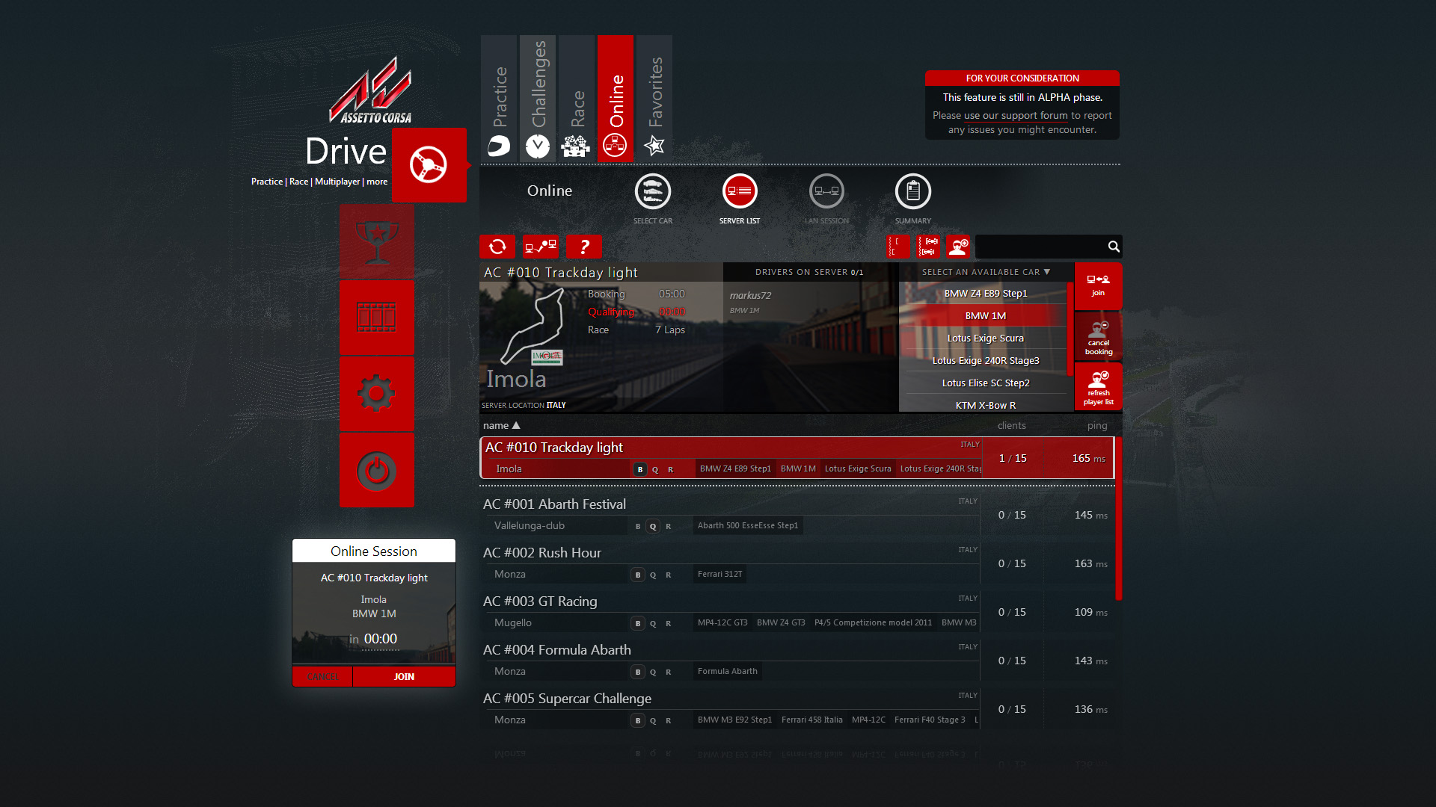Click the server connection check icon

coord(541,247)
